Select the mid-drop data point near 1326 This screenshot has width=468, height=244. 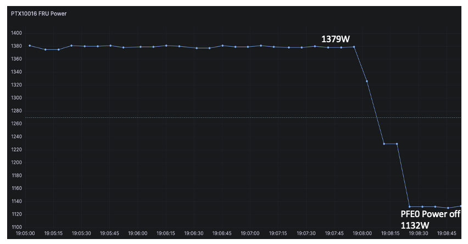coord(367,81)
